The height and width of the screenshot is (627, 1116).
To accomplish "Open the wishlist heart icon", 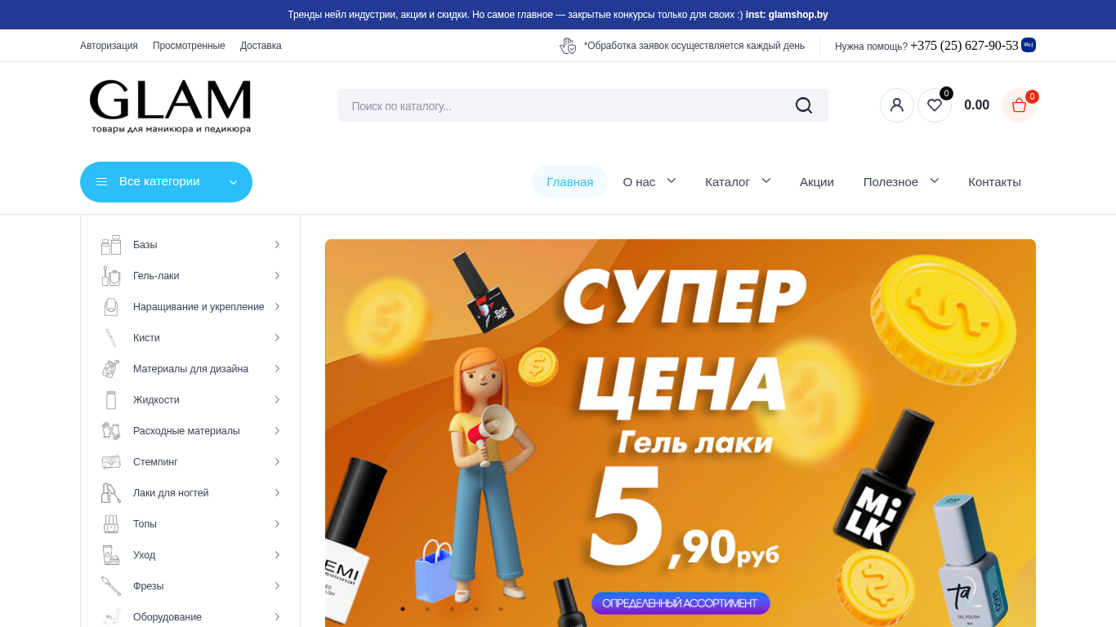I will tap(935, 105).
